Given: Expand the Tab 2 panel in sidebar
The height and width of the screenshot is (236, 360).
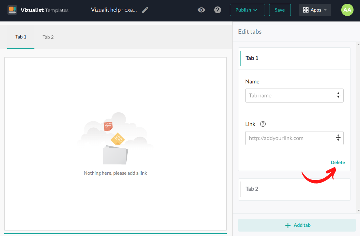Looking at the screenshot, I should [x=294, y=189].
